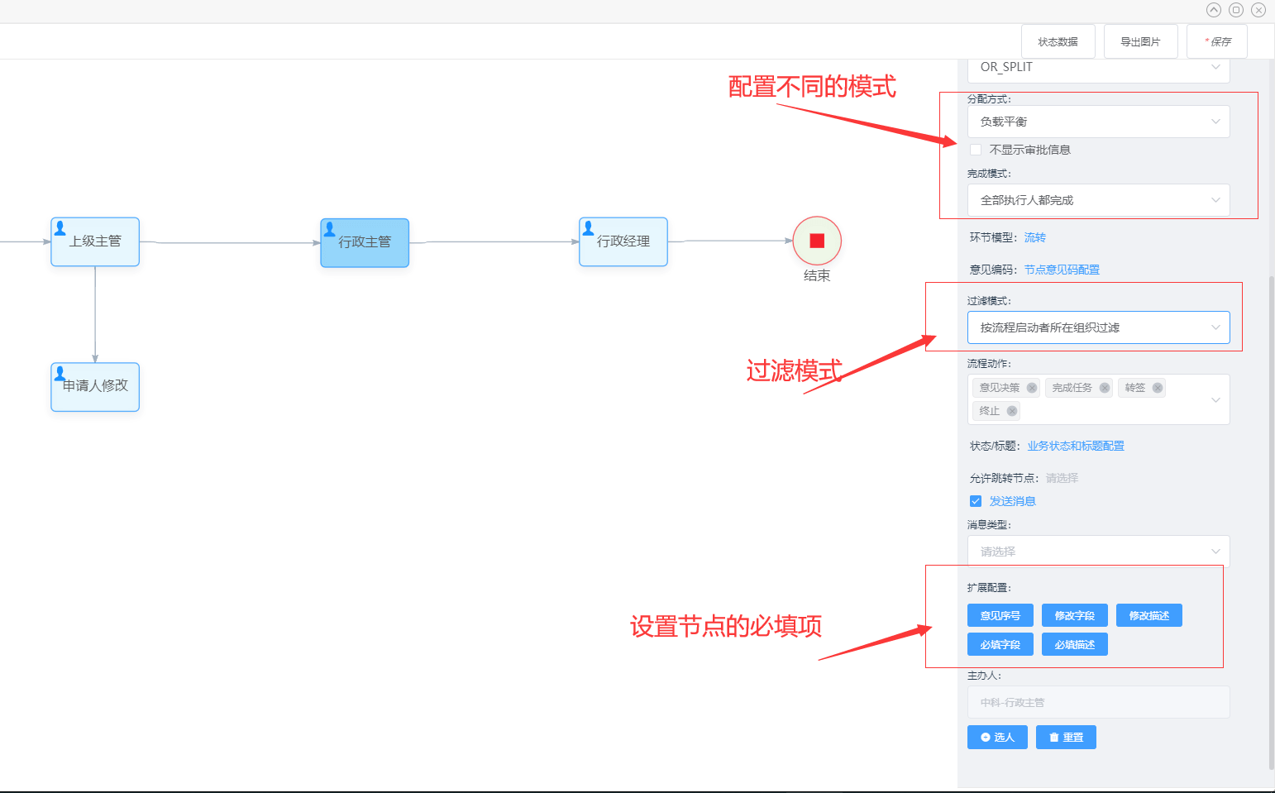The image size is (1275, 793).
Task: Remove the 完成任务 tag with its x icon
Action: (1105, 388)
